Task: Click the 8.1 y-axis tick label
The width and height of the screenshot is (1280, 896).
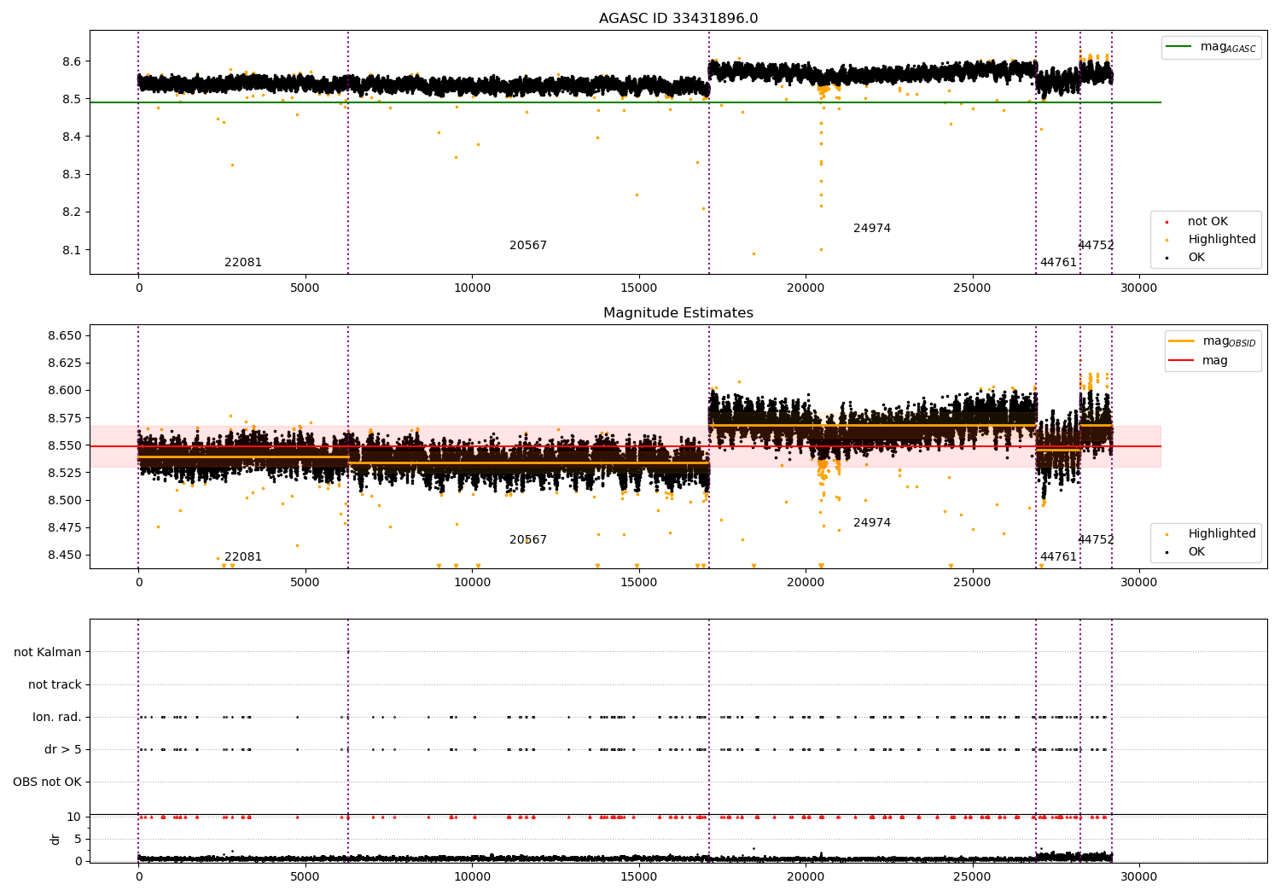Action: [x=72, y=251]
